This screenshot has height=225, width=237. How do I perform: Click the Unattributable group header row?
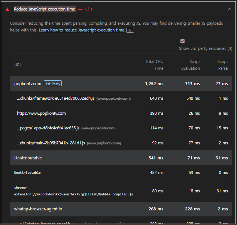click(x=121, y=158)
